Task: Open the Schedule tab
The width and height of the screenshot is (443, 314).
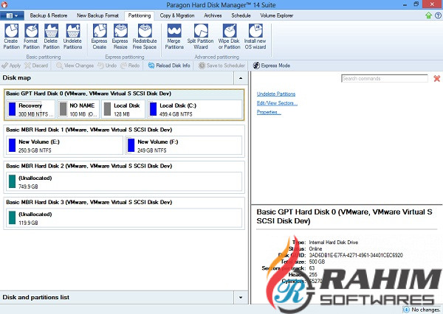Action: point(241,15)
